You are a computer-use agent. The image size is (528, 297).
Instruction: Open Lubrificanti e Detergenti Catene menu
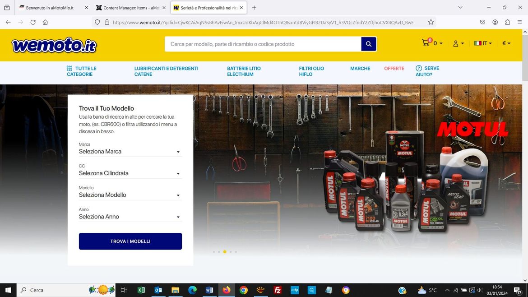167,71
